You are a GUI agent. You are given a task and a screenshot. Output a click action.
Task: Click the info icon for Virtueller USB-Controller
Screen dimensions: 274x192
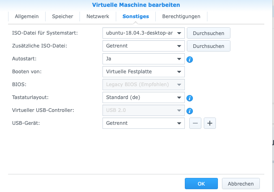[189, 111]
